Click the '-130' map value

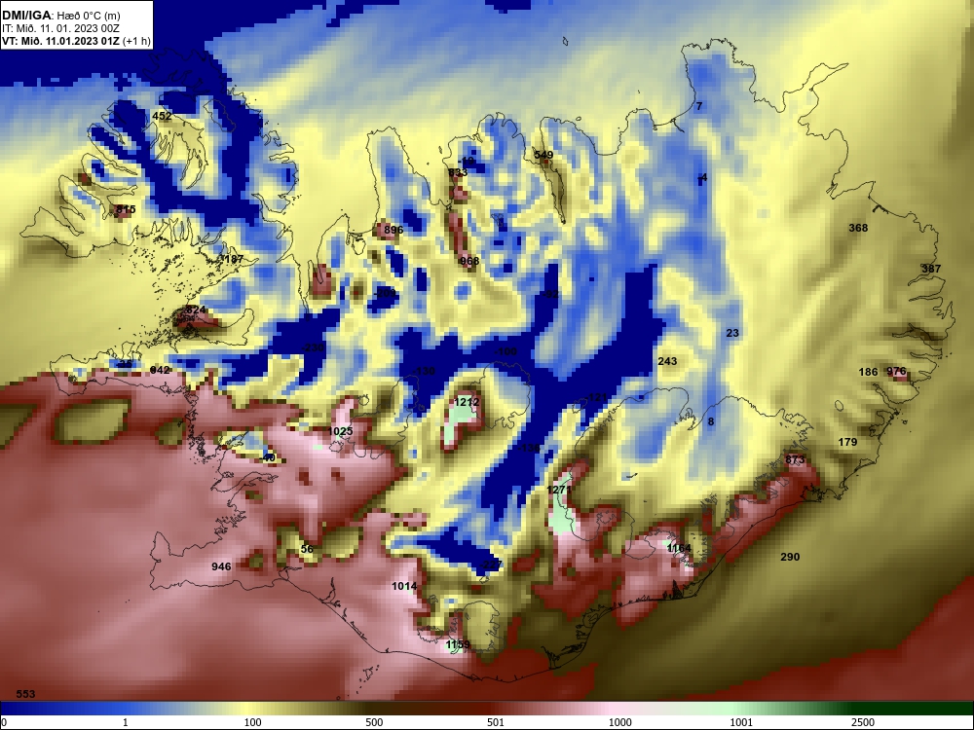(424, 371)
